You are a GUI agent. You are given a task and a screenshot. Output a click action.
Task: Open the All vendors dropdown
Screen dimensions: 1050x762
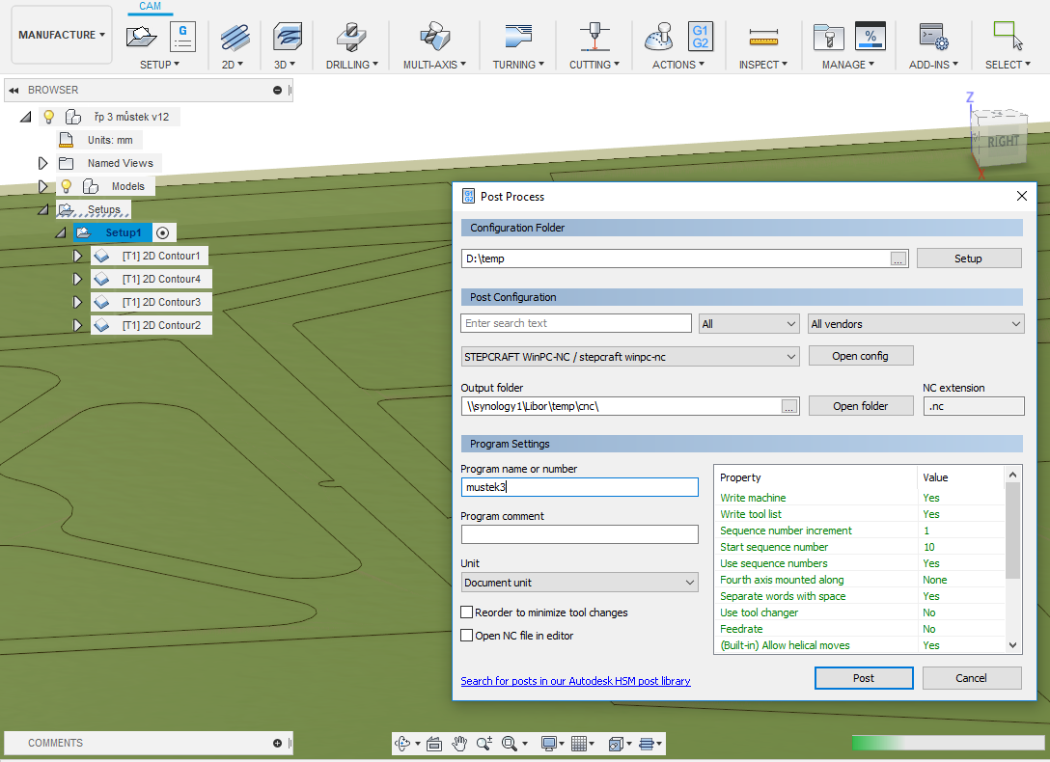click(915, 324)
